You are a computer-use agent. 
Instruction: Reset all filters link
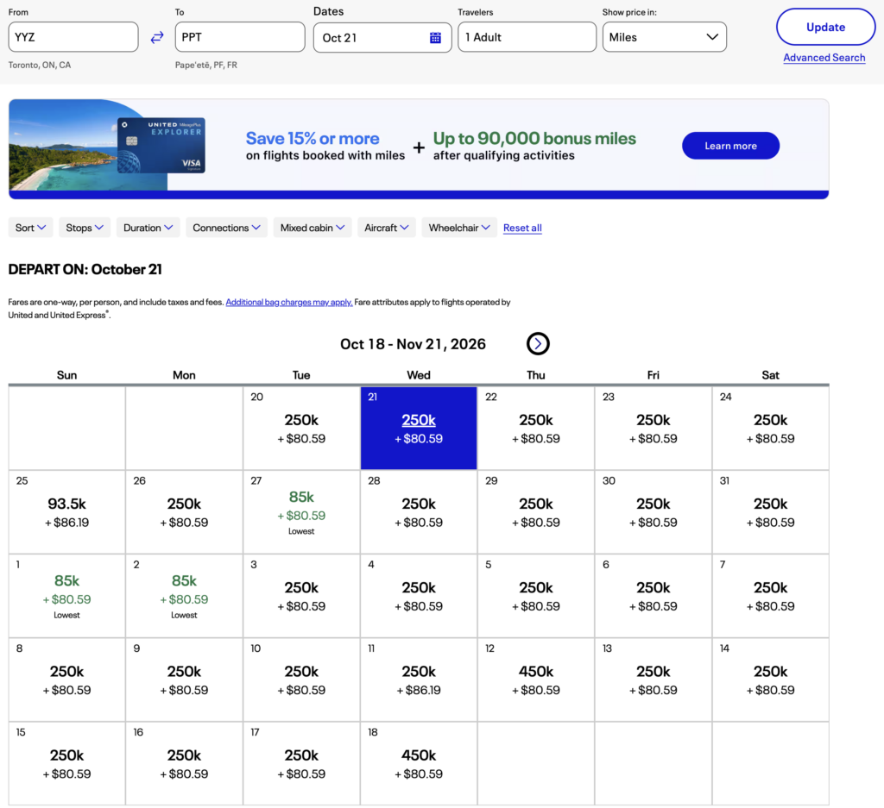[522, 228]
